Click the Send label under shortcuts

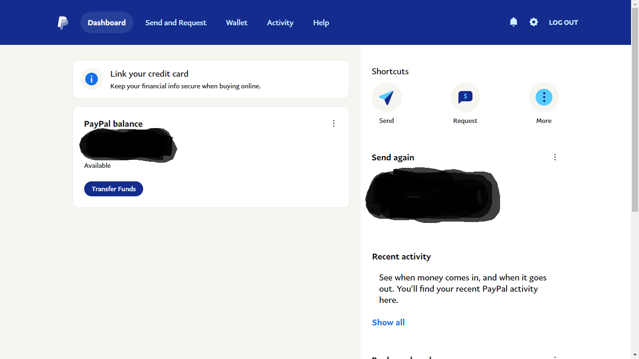coord(386,121)
